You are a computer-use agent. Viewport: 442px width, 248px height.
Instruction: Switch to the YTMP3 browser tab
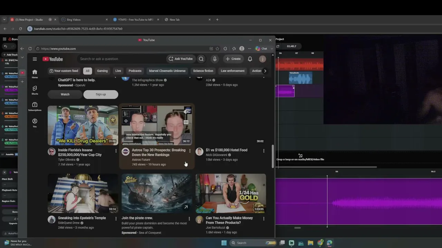(x=136, y=20)
